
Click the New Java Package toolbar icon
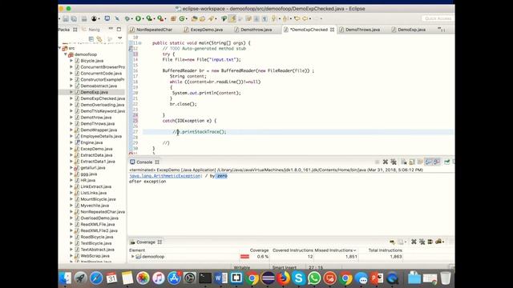pos(173,18)
